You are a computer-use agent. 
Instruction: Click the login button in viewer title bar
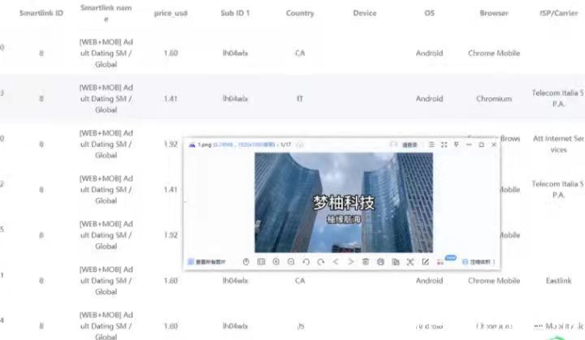(x=409, y=144)
